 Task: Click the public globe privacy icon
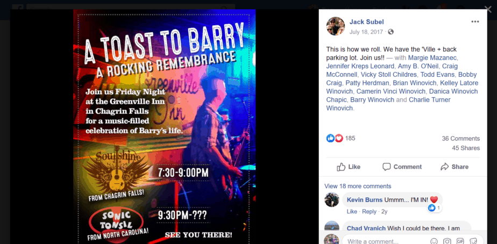pyautogui.click(x=391, y=32)
